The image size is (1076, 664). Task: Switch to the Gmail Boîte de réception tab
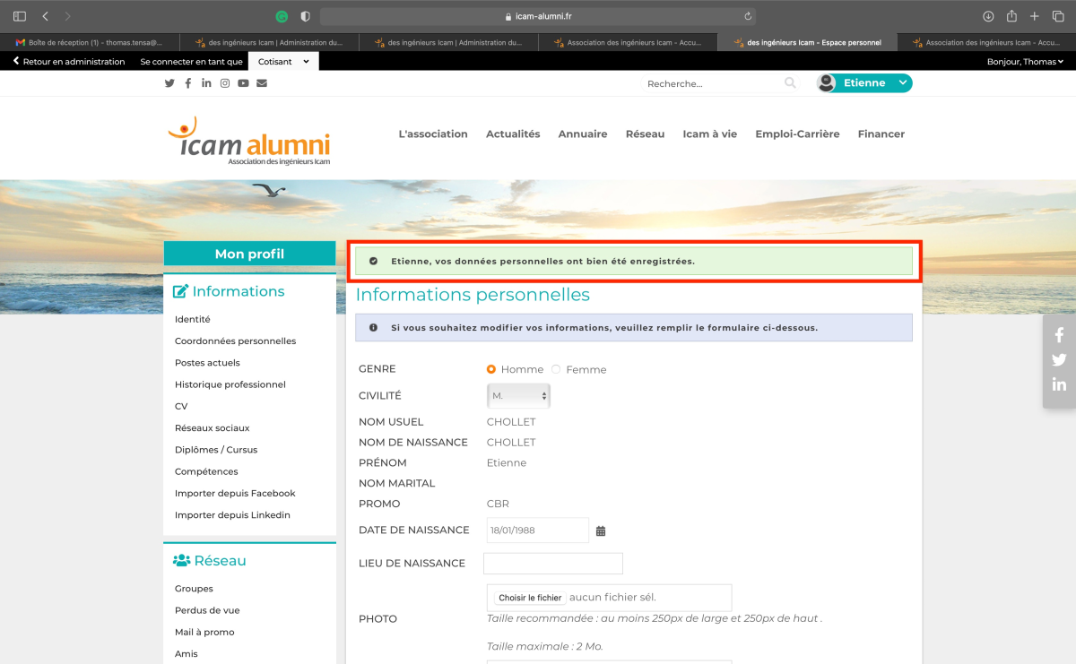[90, 42]
